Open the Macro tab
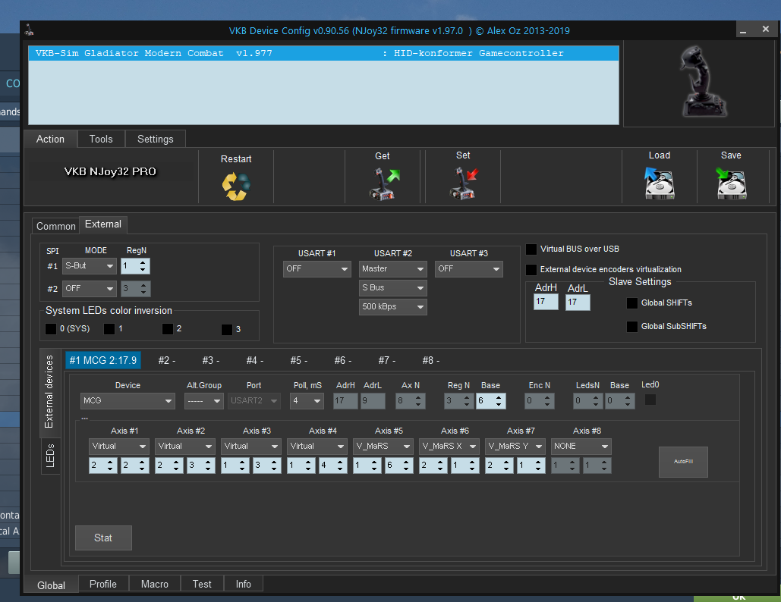 154,584
